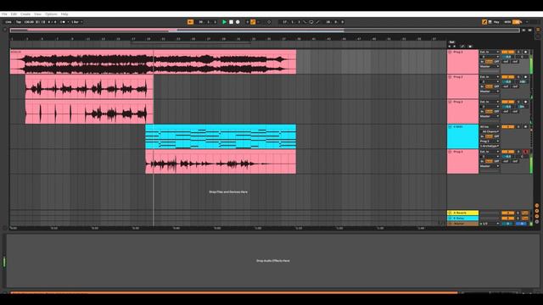Set the first track's monitor to Auto

click(489, 62)
